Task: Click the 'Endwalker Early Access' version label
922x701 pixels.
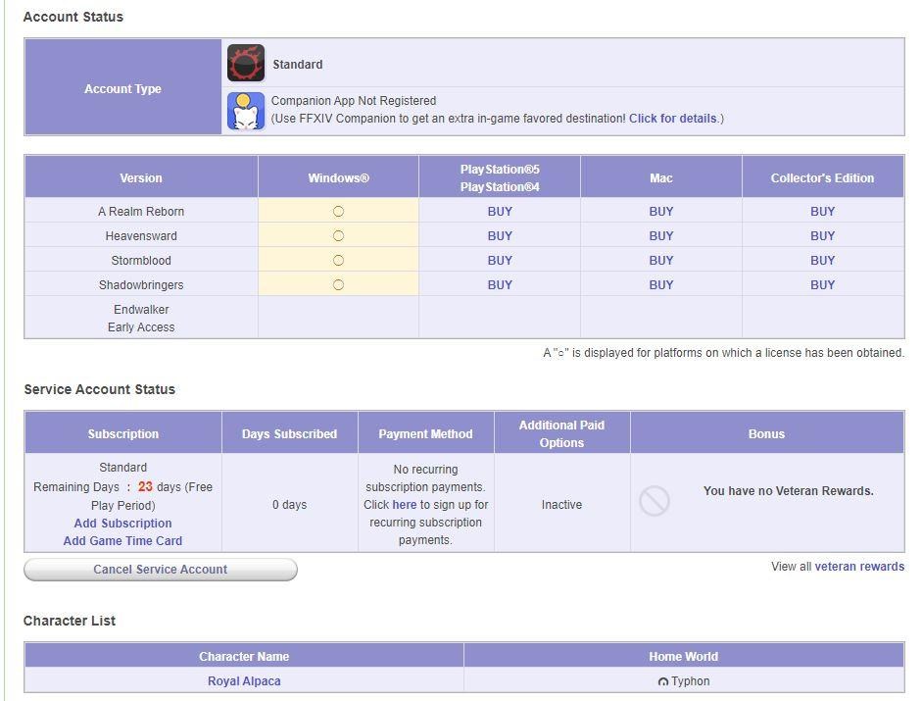Action: click(141, 318)
